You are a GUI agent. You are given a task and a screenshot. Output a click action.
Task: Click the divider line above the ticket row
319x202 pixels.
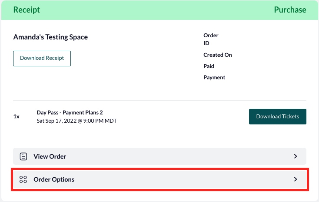(x=159, y=101)
